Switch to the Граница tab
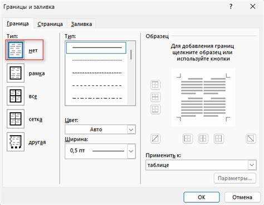 18,24
